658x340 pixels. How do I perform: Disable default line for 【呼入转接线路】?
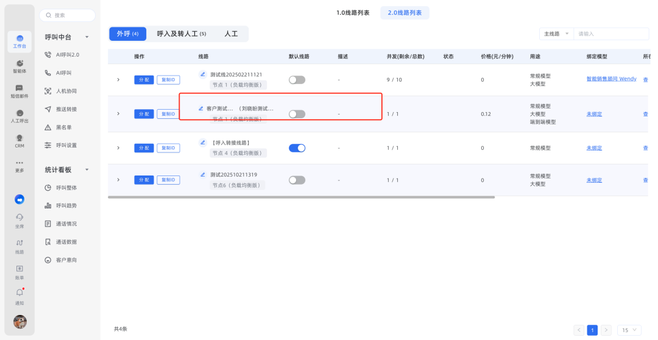(297, 148)
